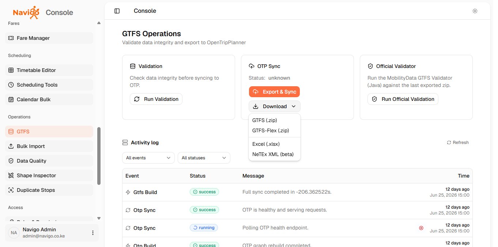The image size is (498, 247).
Task: Toggle the sidebar panel icon
Action: [117, 11]
